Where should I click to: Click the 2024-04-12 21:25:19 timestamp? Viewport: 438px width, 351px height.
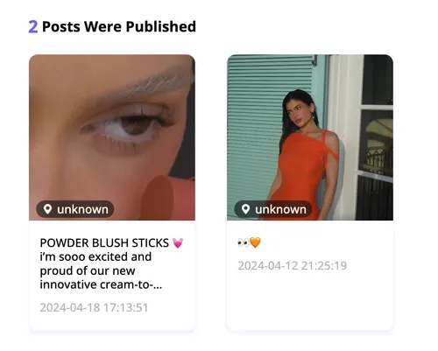point(293,265)
